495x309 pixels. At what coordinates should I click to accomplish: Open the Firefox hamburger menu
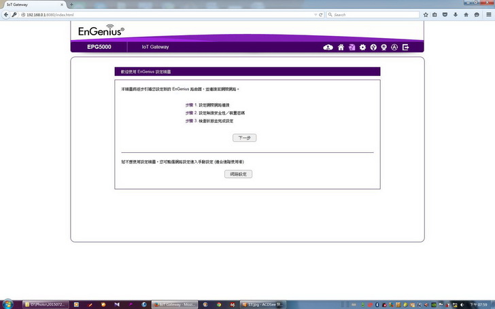click(487, 14)
